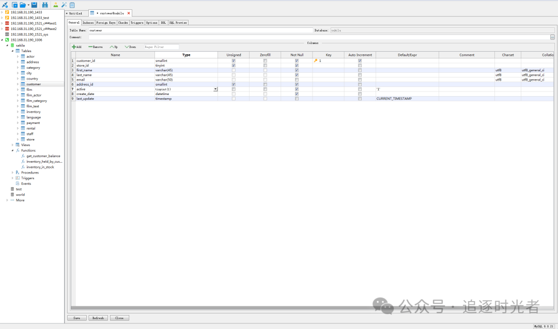
Task: Click the new connection plug icon
Action: [x=5, y=5]
